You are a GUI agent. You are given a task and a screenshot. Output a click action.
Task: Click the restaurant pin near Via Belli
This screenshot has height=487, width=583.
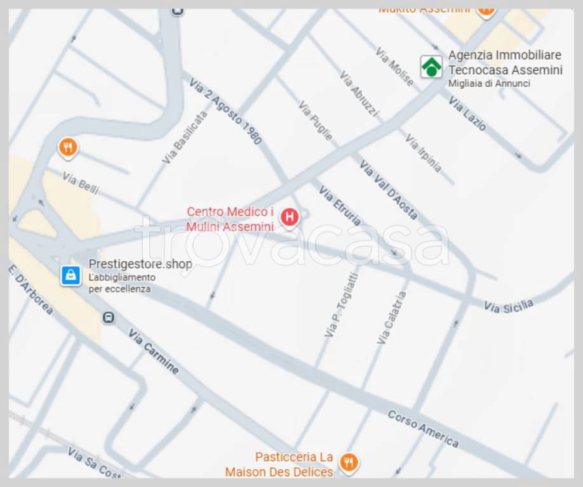coord(68,148)
